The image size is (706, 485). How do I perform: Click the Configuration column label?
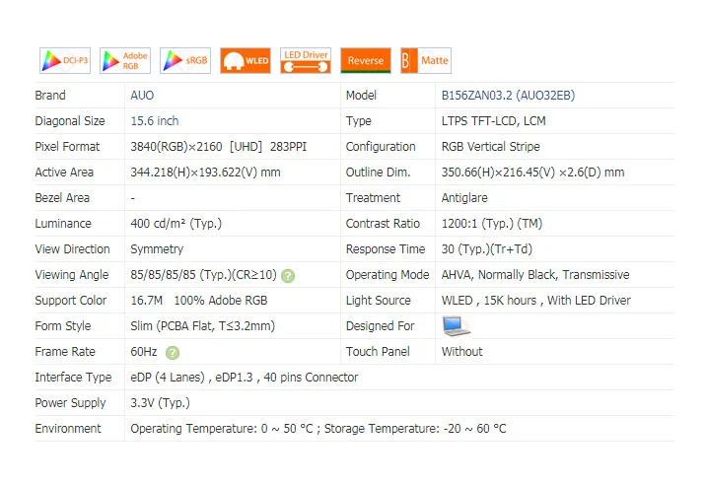point(381,147)
